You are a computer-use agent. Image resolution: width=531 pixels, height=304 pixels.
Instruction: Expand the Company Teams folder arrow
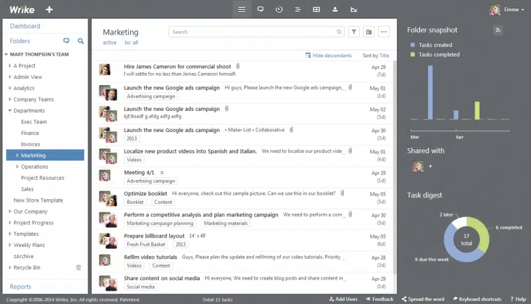(10, 99)
